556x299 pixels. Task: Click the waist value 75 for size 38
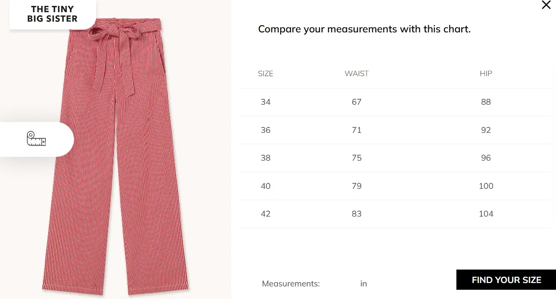(356, 158)
